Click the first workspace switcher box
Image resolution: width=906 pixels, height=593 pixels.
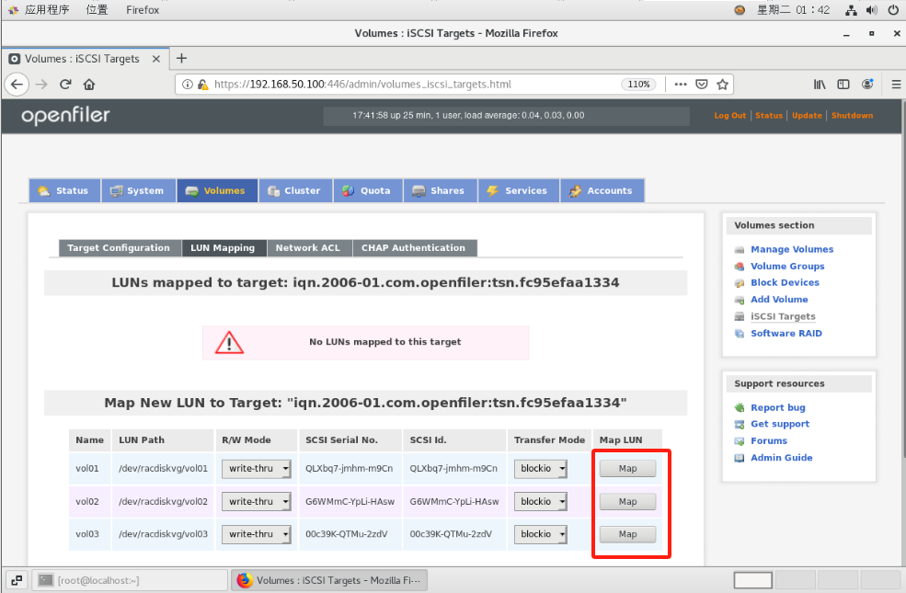[x=753, y=580]
